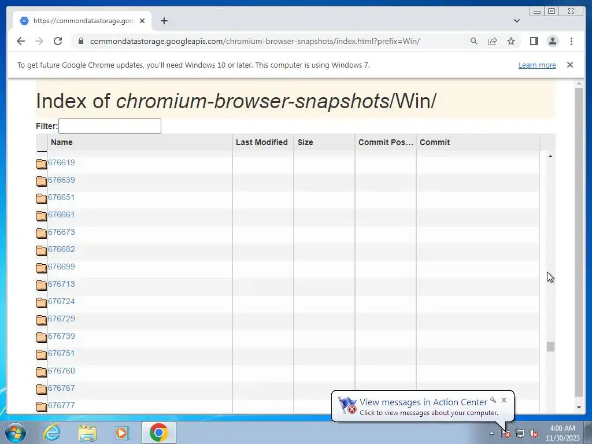Close the commondatastorage tab
The height and width of the screenshot is (444, 592).
click(142, 21)
